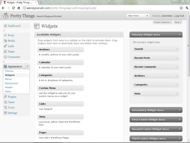Open Menus under Appearance

8,79
